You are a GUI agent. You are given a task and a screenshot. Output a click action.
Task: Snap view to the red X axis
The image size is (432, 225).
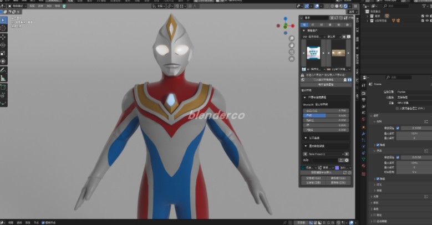[x=293, y=25]
